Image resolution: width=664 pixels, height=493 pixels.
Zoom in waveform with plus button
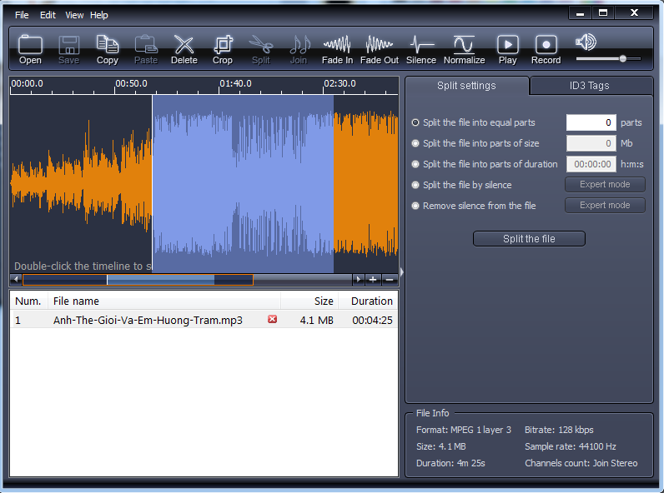(373, 279)
